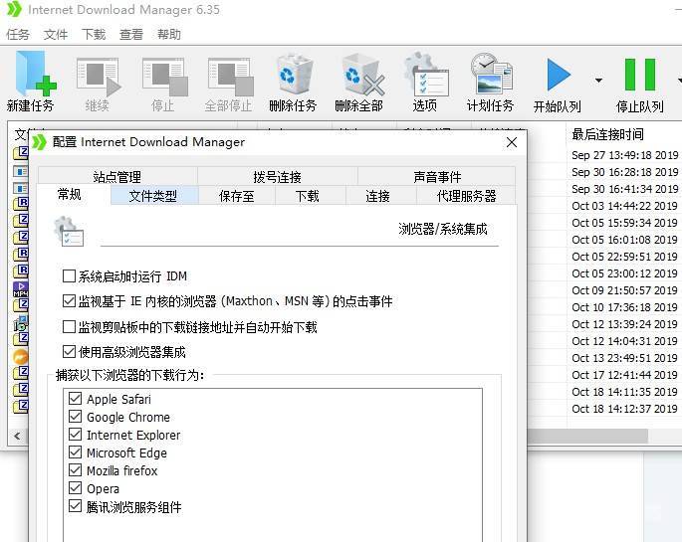The width and height of the screenshot is (682, 542).
Task: Uncheck Tencent browsing service (腾讯浏览服务组件)
Action: coord(76,506)
